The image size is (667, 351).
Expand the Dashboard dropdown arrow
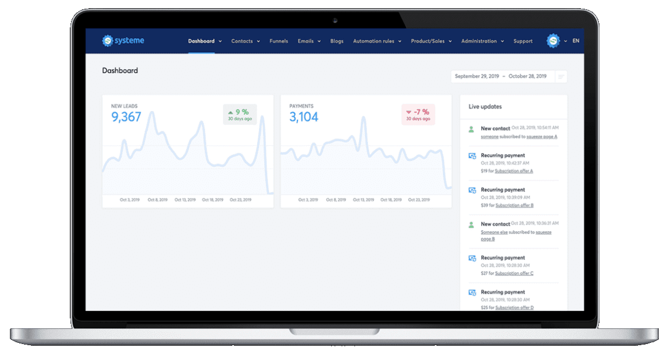pos(221,42)
